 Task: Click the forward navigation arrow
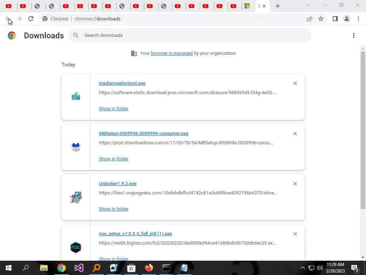[x=19, y=19]
